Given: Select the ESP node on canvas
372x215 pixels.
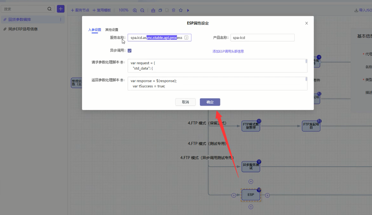Looking at the screenshot, I should (251, 195).
